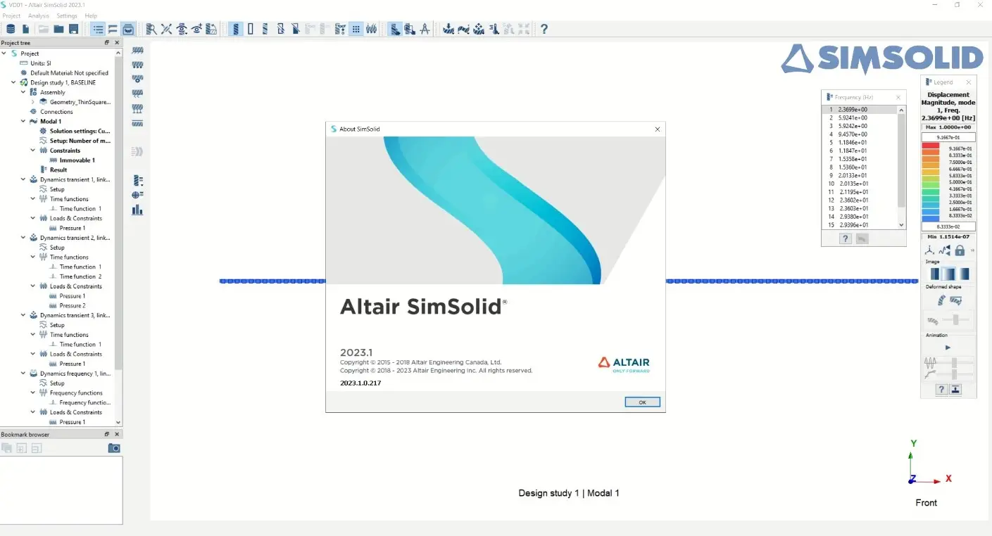Select mode 4 frequency 9.4570e+00

click(x=860, y=134)
